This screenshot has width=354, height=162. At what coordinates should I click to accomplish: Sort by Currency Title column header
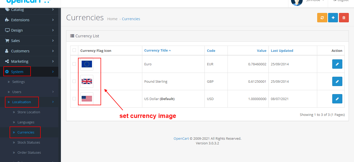(x=158, y=51)
